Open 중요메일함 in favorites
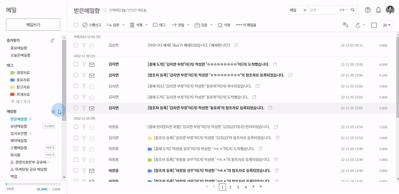Viewport: 399px width, 194px height. [19, 48]
